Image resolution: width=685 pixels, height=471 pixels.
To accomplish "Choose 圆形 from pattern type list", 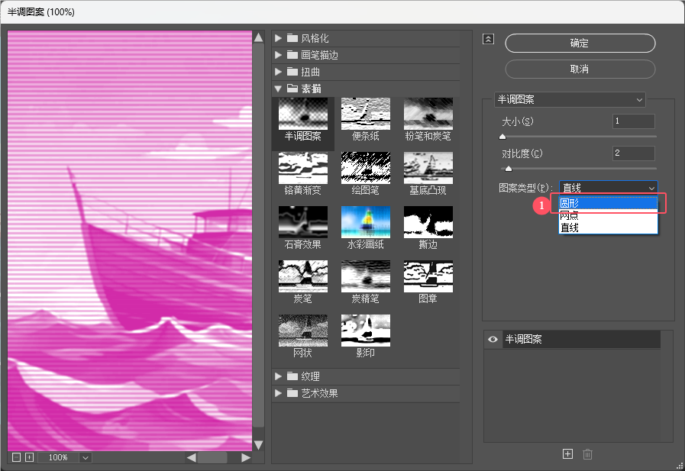I will click(608, 203).
